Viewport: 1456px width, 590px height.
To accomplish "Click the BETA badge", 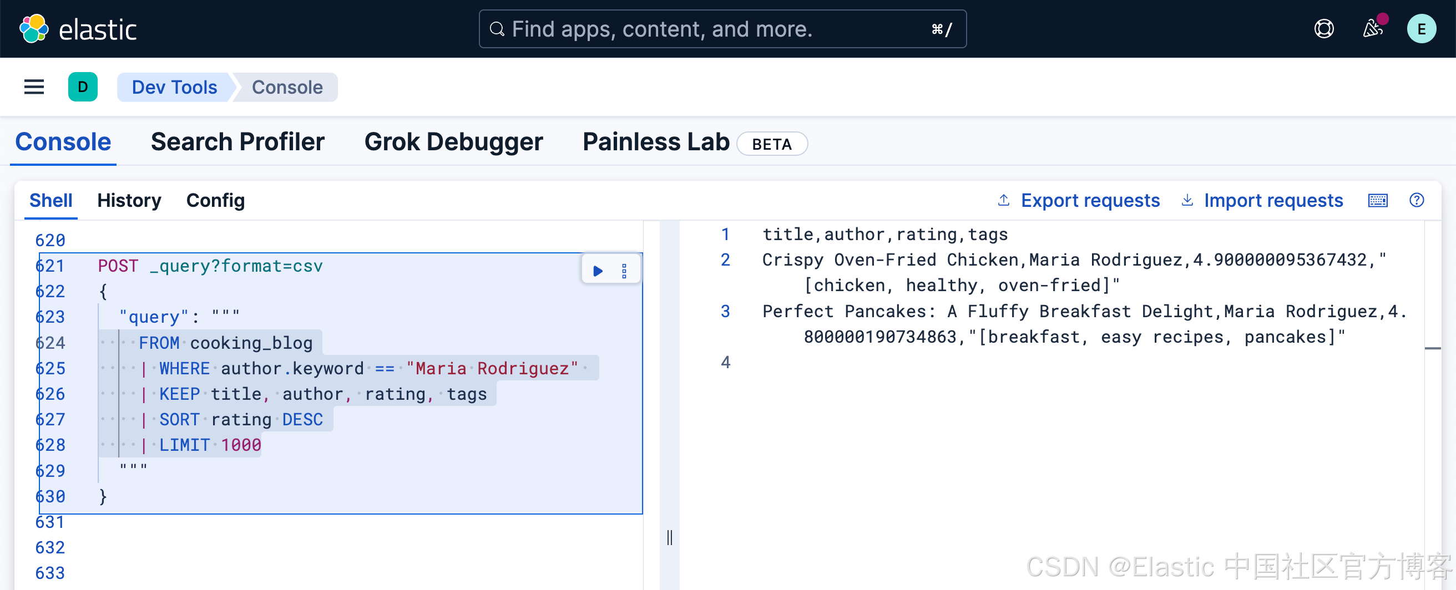I will 771,144.
